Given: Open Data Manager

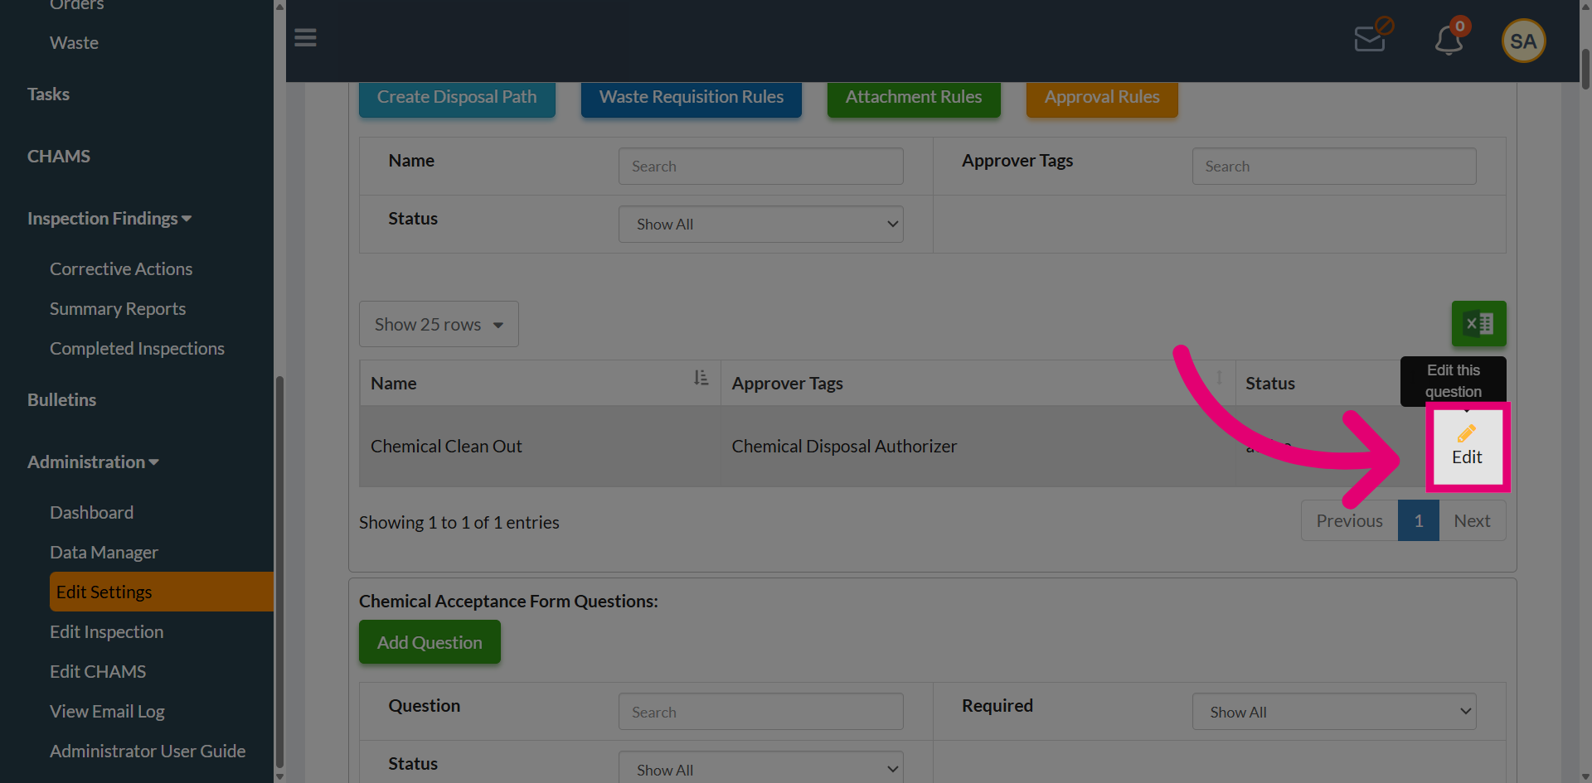Looking at the screenshot, I should [104, 553].
